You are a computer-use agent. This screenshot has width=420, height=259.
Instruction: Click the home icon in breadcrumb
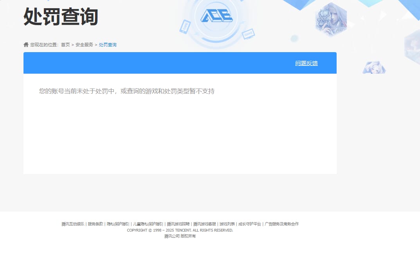click(x=26, y=45)
